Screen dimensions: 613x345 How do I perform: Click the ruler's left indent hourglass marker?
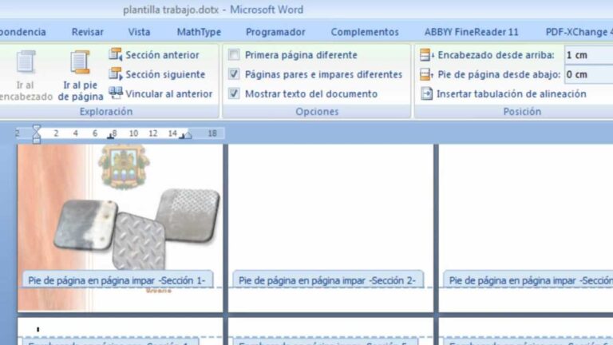coord(37,134)
